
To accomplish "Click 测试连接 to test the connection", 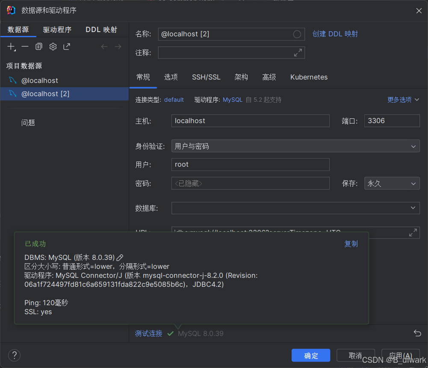I will click(148, 333).
